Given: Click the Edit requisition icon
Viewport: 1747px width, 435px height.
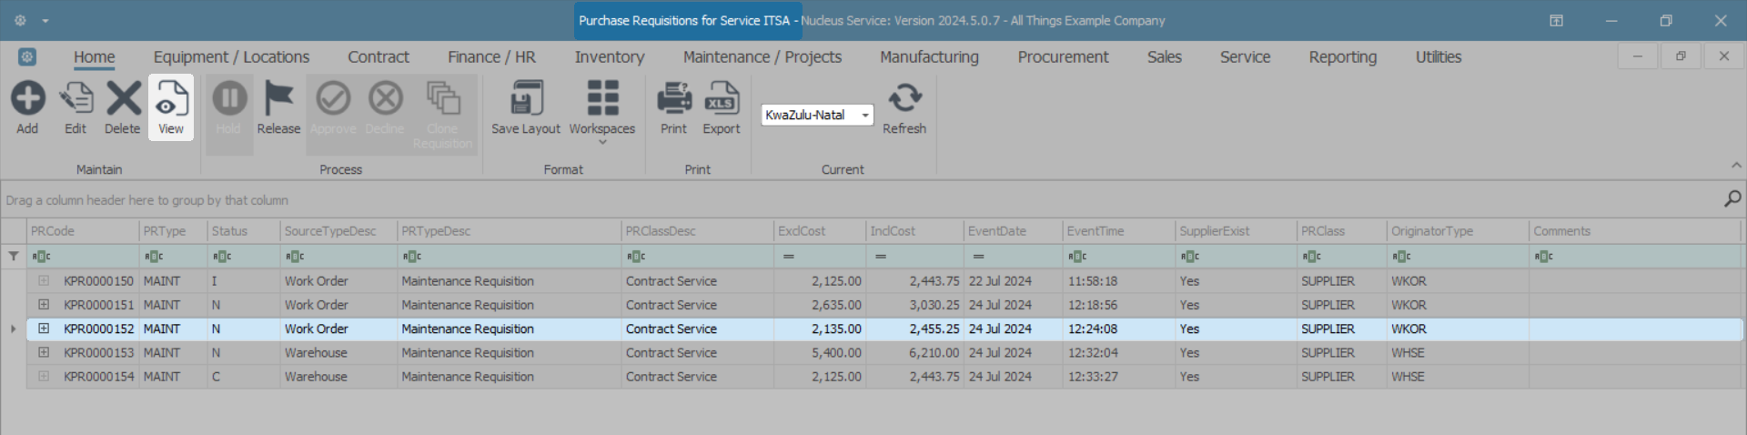Looking at the screenshot, I should coord(76,98).
